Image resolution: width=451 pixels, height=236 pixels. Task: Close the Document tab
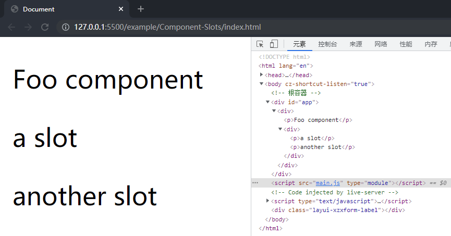pyautogui.click(x=121, y=9)
